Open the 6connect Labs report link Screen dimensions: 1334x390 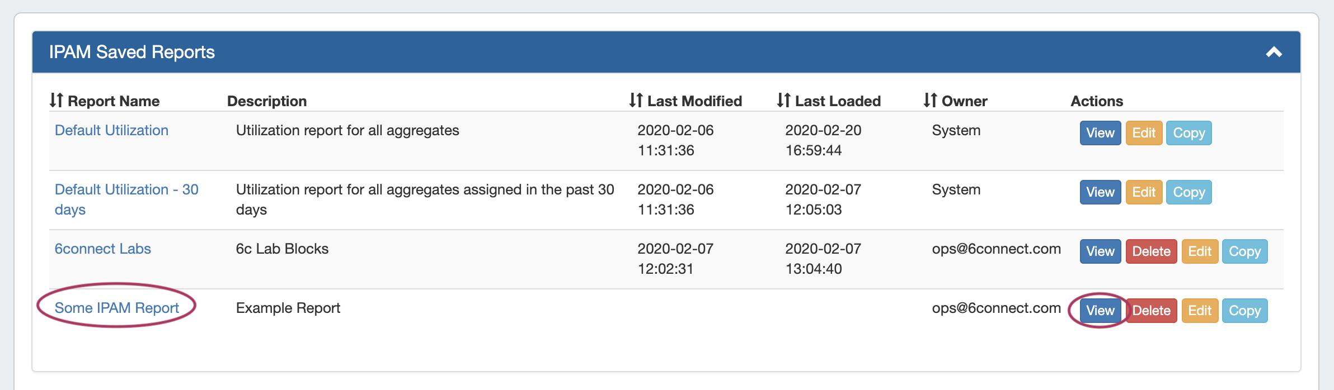click(103, 249)
